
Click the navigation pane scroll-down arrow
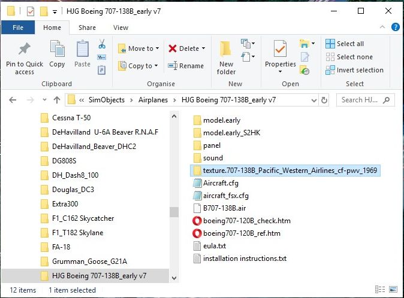click(x=174, y=278)
